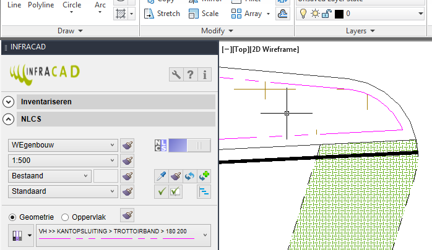Click the Stretch button in Modify panel
This screenshot has height=250, width=432.
[162, 13]
